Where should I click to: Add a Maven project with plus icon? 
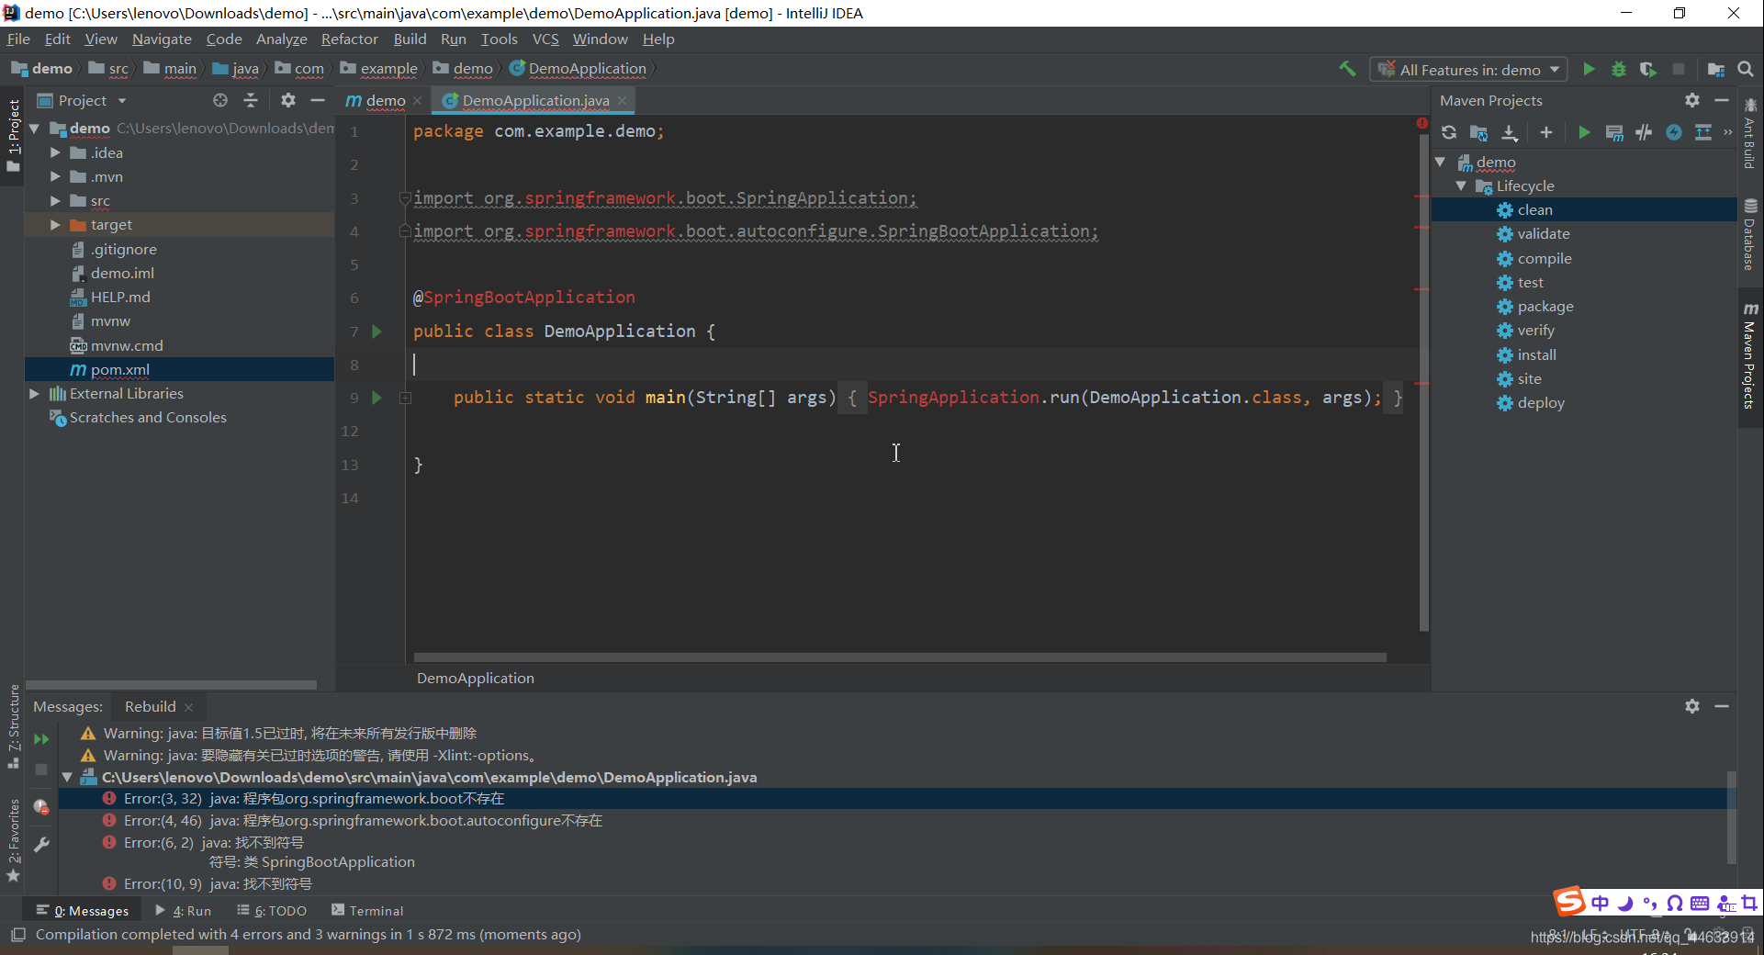coord(1546,132)
